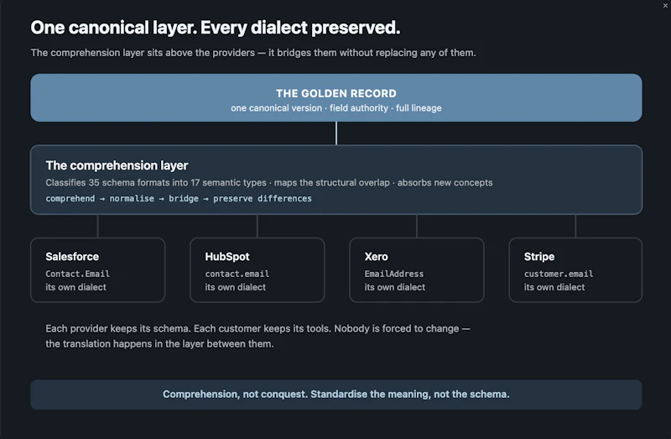Click the Stripe card title

pyautogui.click(x=539, y=257)
